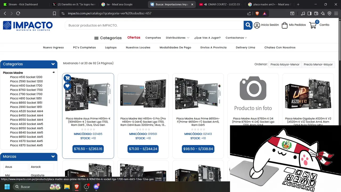Switch to the Danielito en X tab
Viewport: 341px width, 192px height.
tap(74, 4)
